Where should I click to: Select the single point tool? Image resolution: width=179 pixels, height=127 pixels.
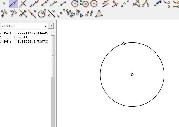4,3
